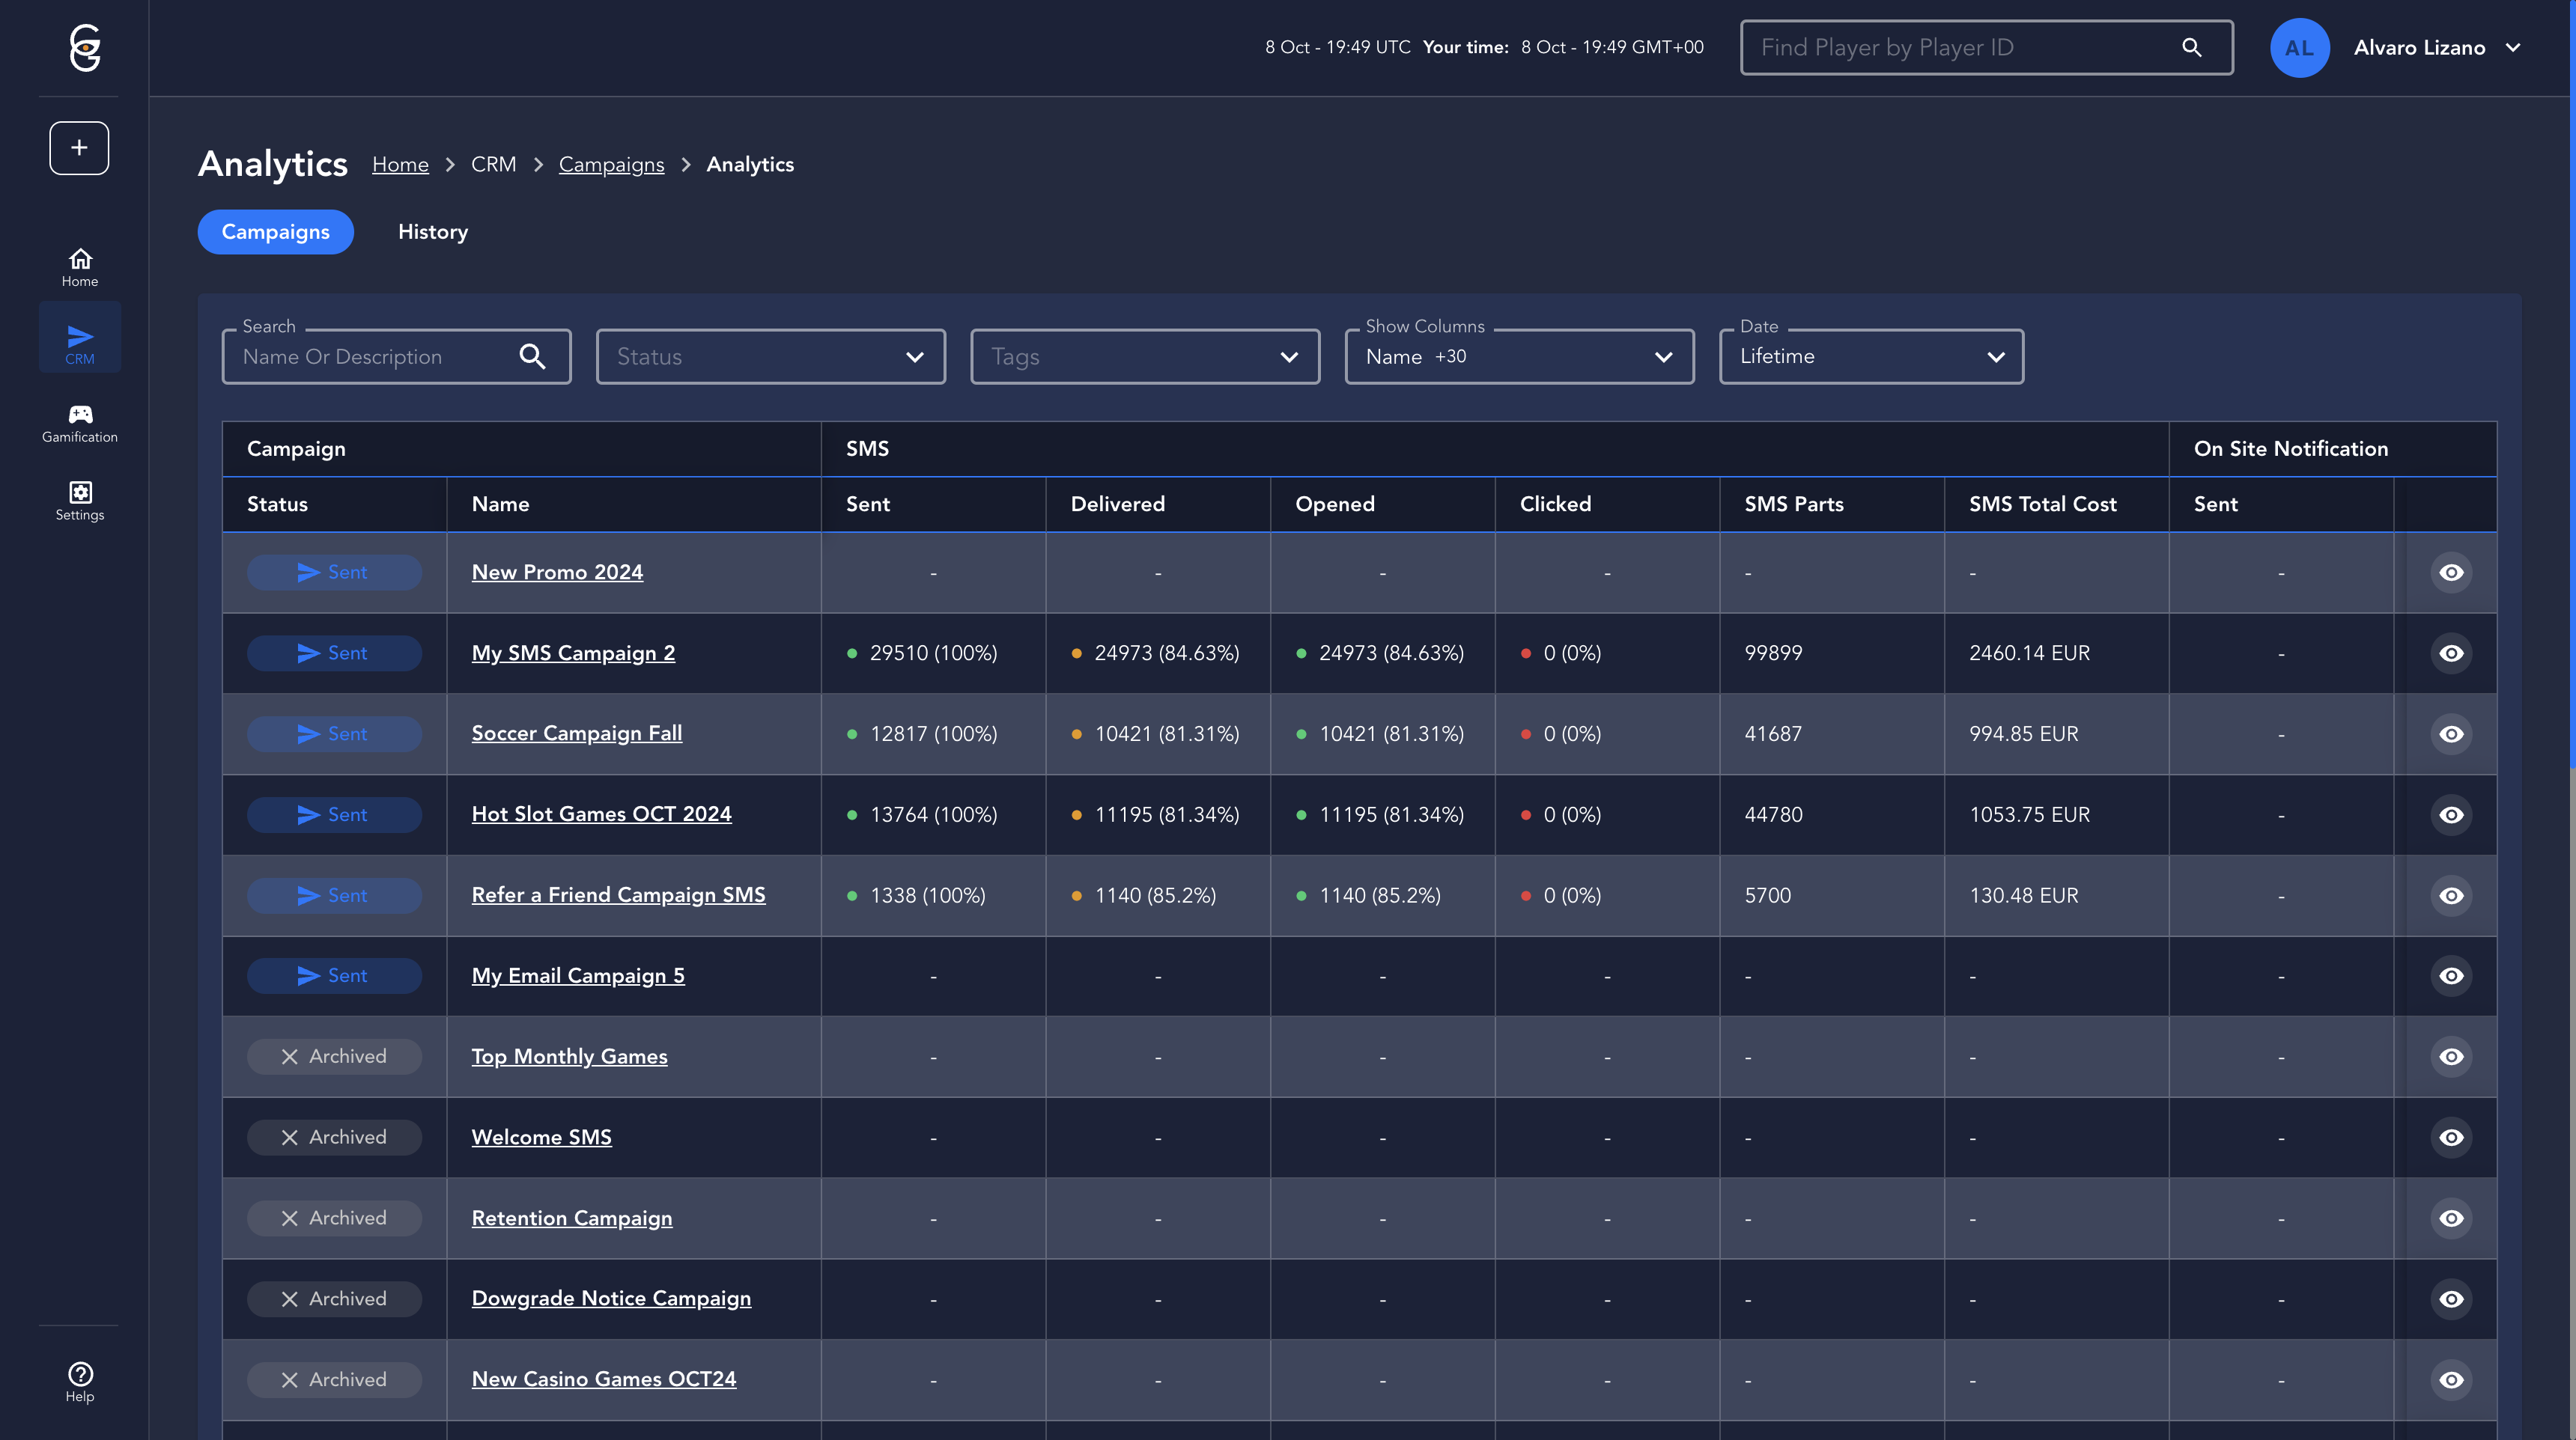The width and height of the screenshot is (2576, 1440).
Task: Expand the Status filter dropdown
Action: point(770,357)
